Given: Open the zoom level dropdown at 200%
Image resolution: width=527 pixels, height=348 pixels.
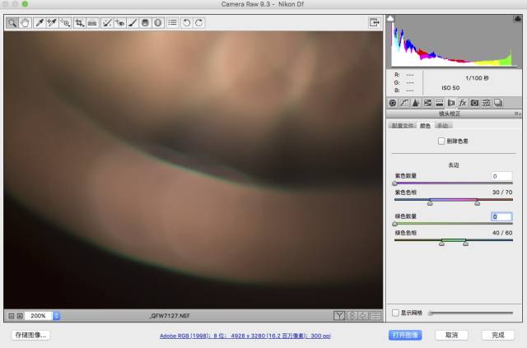Looking at the screenshot, I should pos(56,315).
